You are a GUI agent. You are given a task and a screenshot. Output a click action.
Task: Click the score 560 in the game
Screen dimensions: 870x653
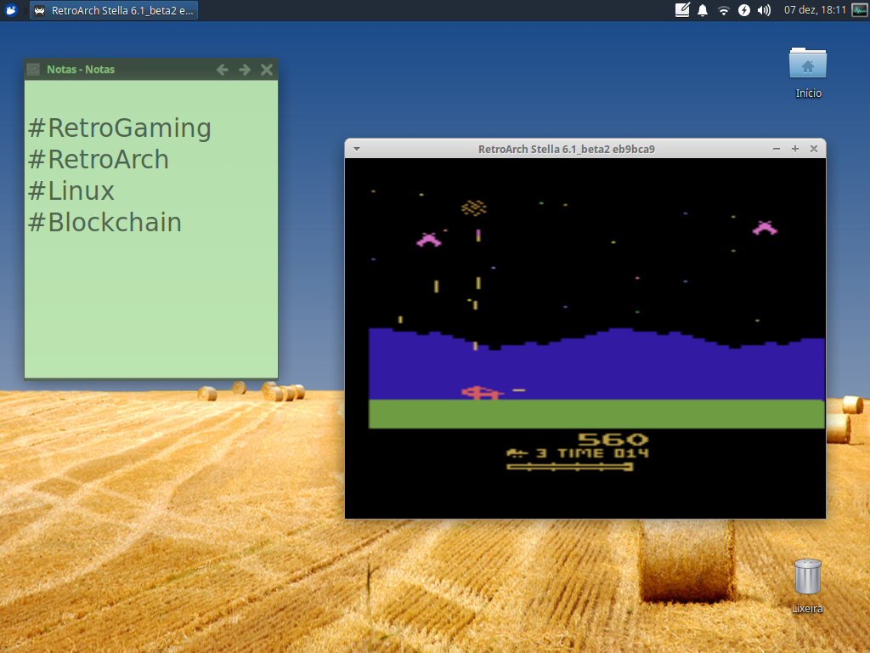[613, 440]
